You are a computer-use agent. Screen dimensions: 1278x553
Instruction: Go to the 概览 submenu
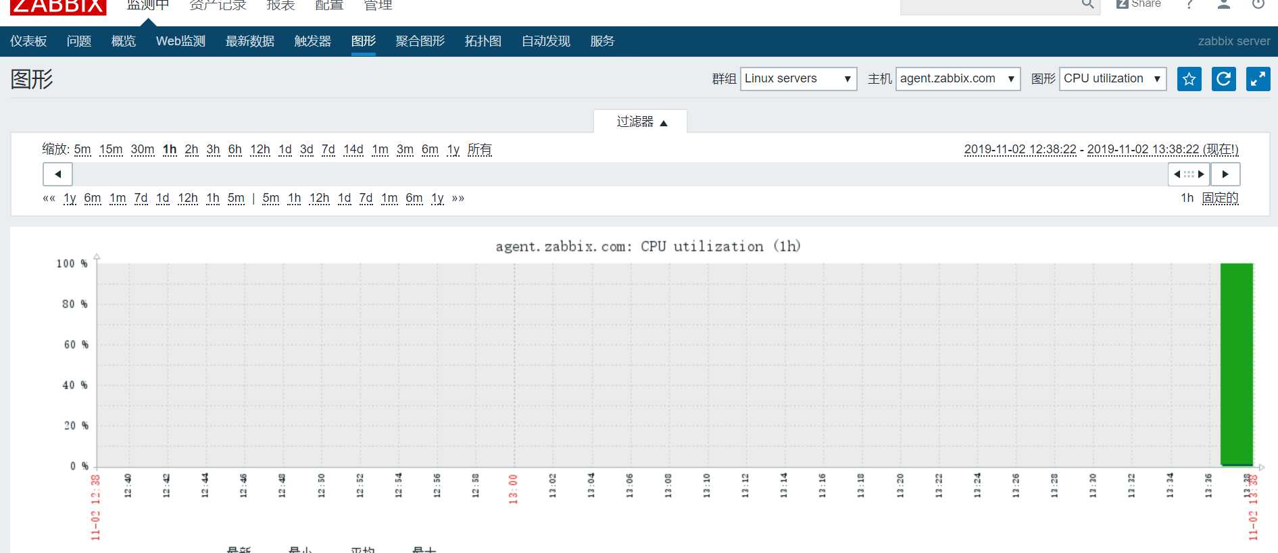pyautogui.click(x=124, y=41)
